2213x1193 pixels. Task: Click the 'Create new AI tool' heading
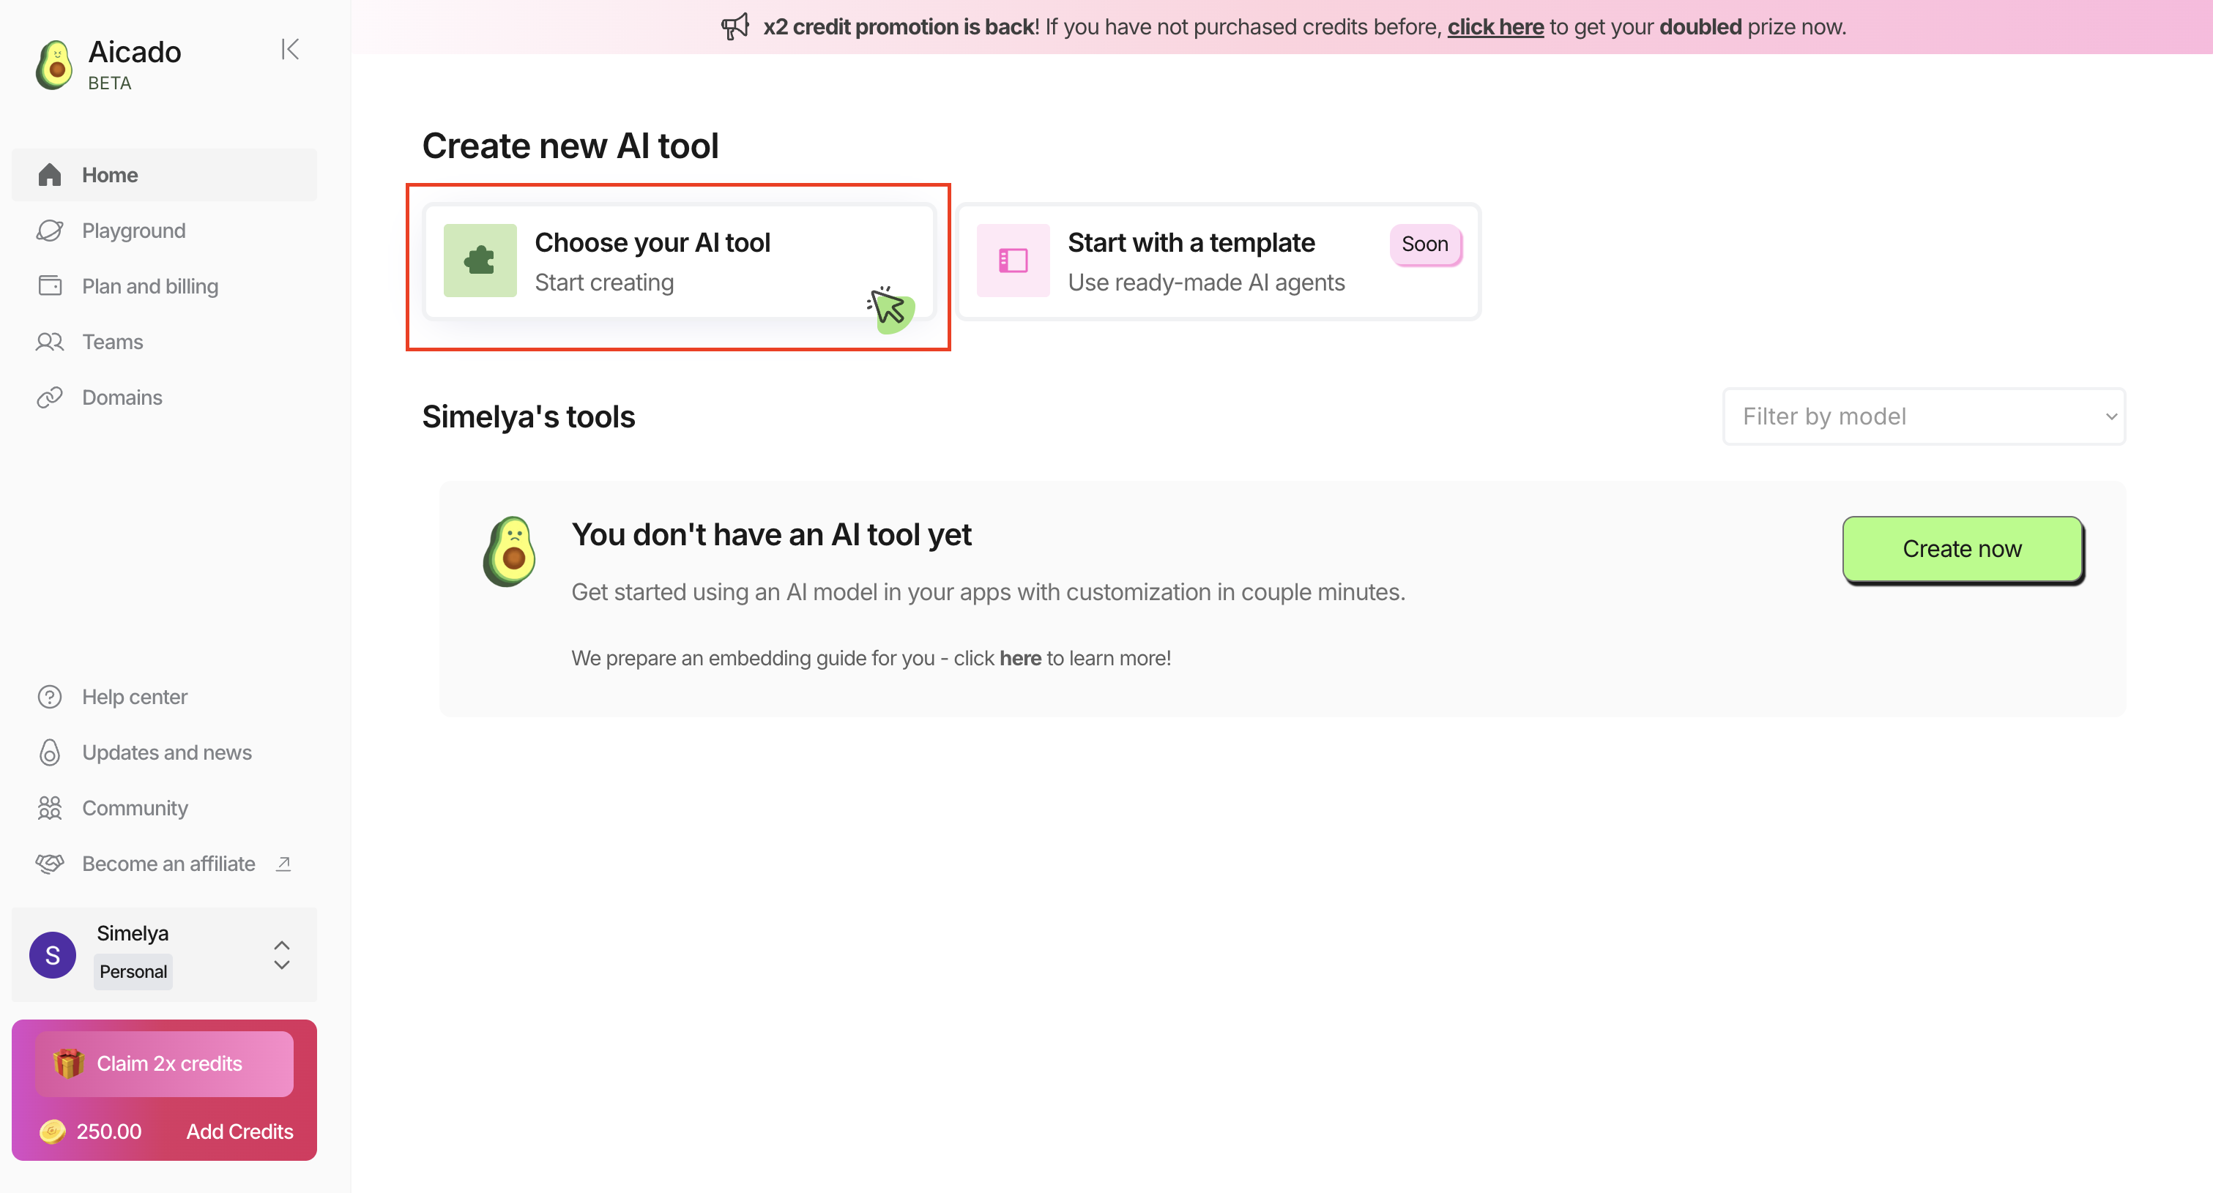pyautogui.click(x=570, y=146)
